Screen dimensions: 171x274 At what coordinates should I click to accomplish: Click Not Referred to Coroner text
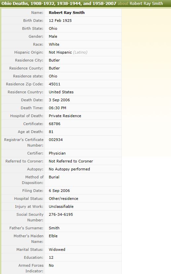71,161
